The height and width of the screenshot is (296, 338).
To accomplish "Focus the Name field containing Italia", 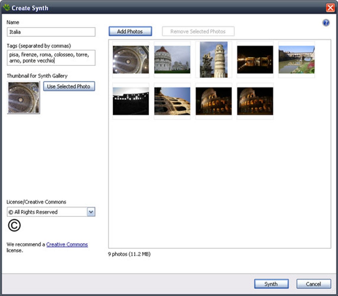I will (51, 32).
